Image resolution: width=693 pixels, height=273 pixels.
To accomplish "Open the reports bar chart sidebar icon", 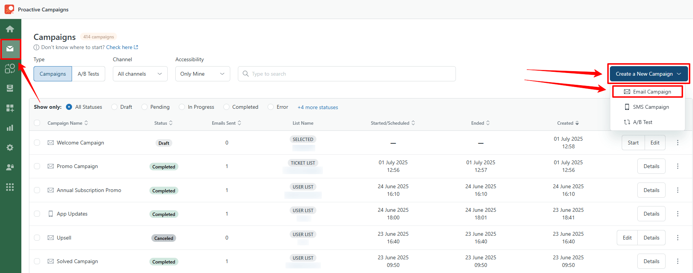I will point(10,128).
